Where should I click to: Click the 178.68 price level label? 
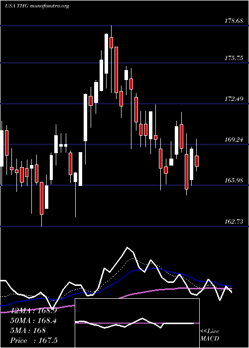234,21
